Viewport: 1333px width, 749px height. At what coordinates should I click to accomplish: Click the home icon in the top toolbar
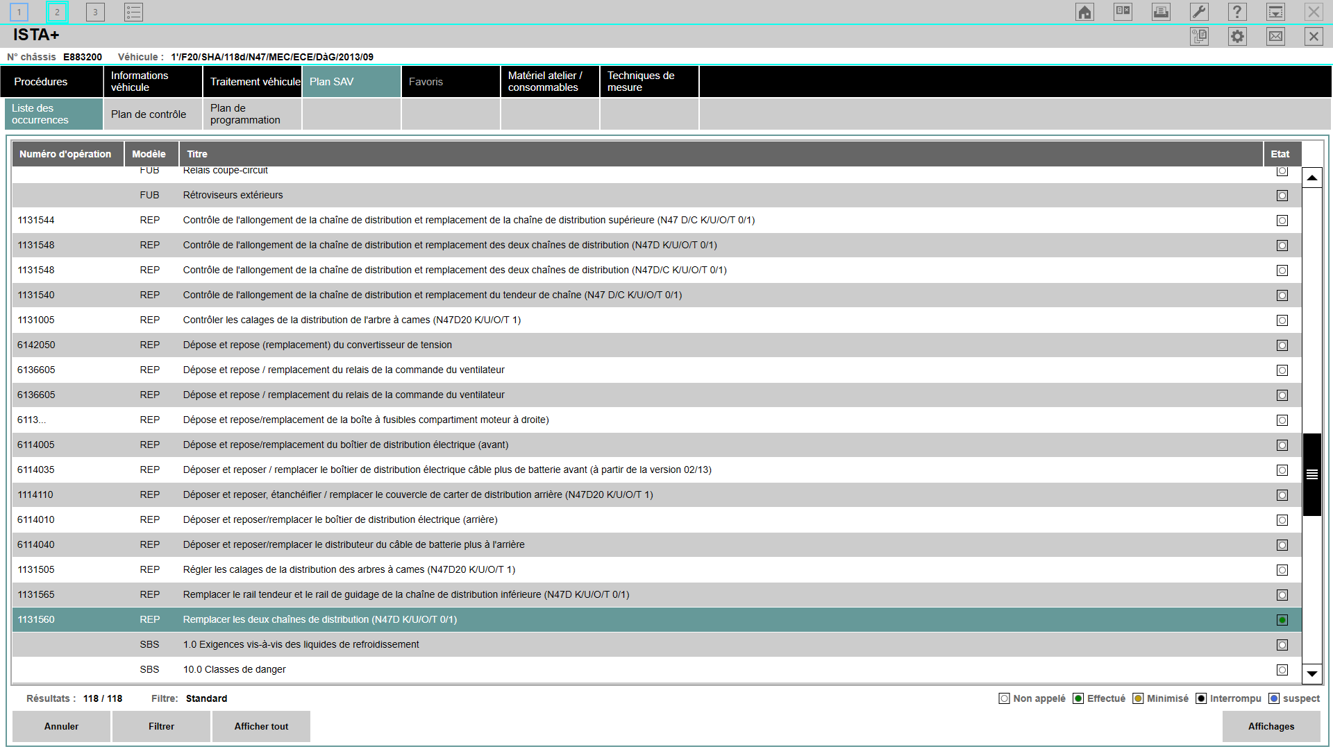[1084, 12]
